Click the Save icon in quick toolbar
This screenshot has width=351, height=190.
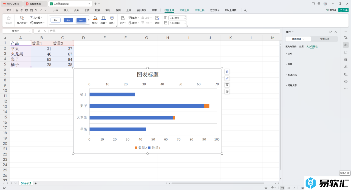[x=17, y=10]
